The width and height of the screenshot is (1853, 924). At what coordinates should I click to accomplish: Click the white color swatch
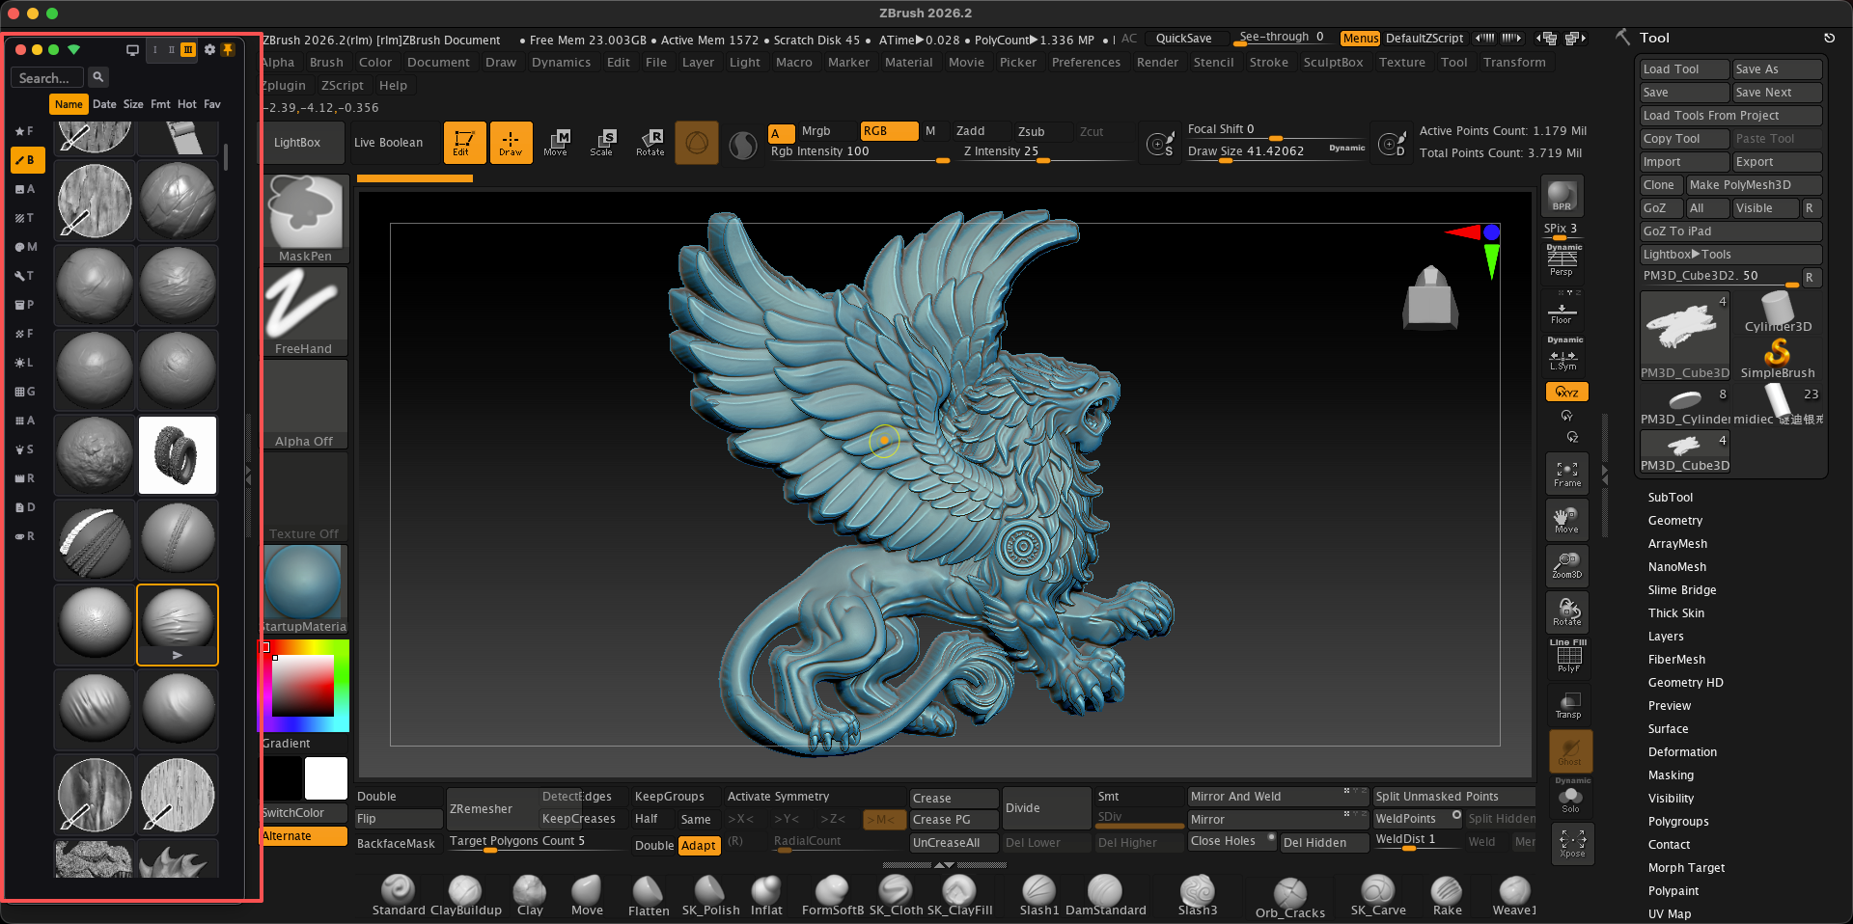pos(326,778)
